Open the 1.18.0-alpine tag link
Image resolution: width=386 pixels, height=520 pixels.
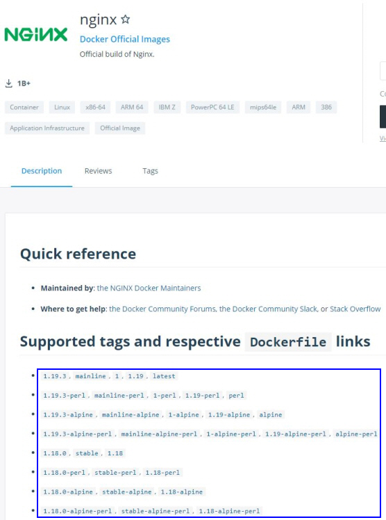click(68, 491)
